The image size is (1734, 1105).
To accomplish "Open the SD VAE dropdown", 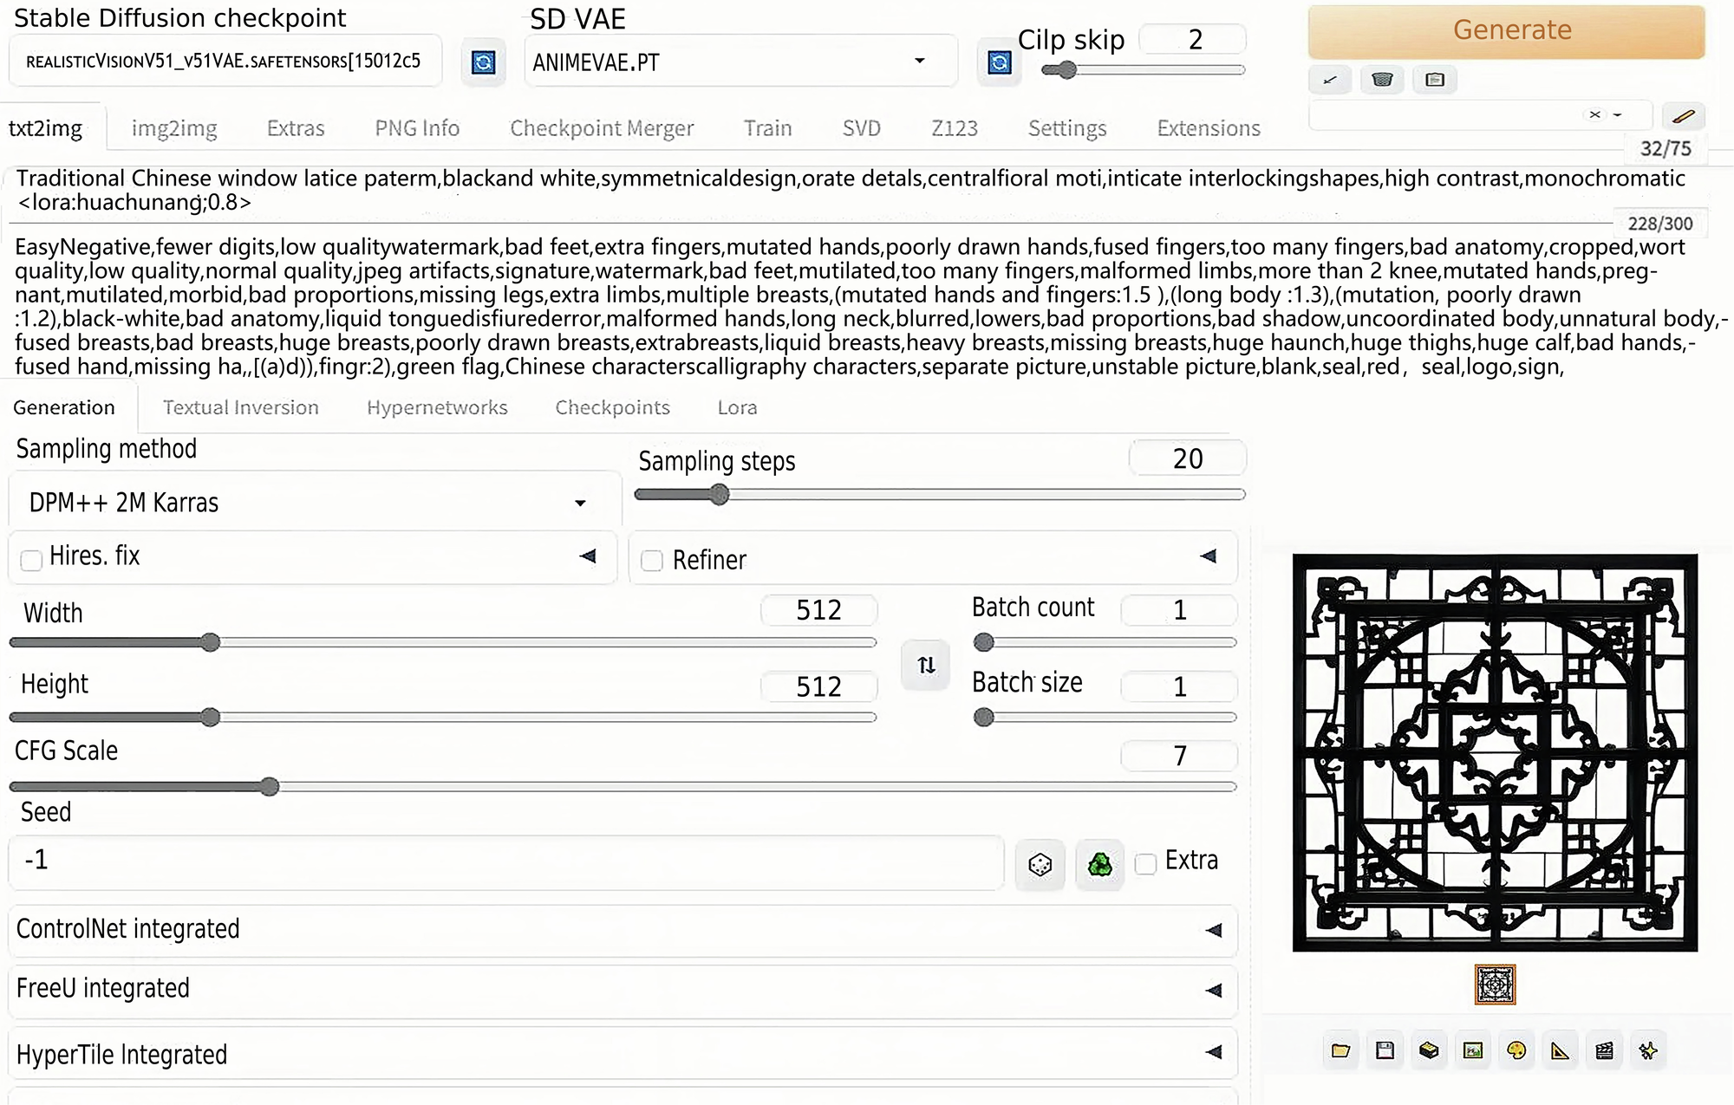I will 740,62.
